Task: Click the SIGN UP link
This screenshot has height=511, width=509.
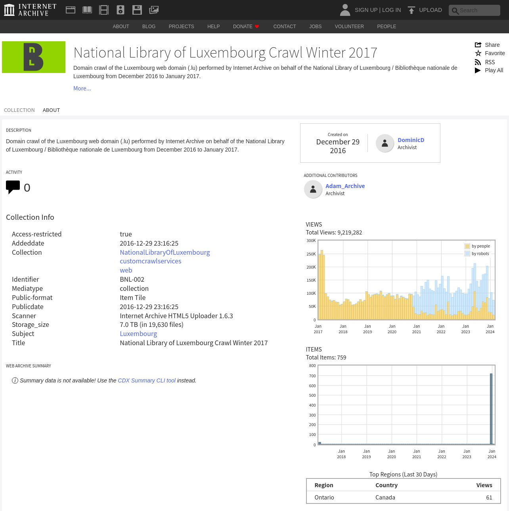Action: point(366,10)
